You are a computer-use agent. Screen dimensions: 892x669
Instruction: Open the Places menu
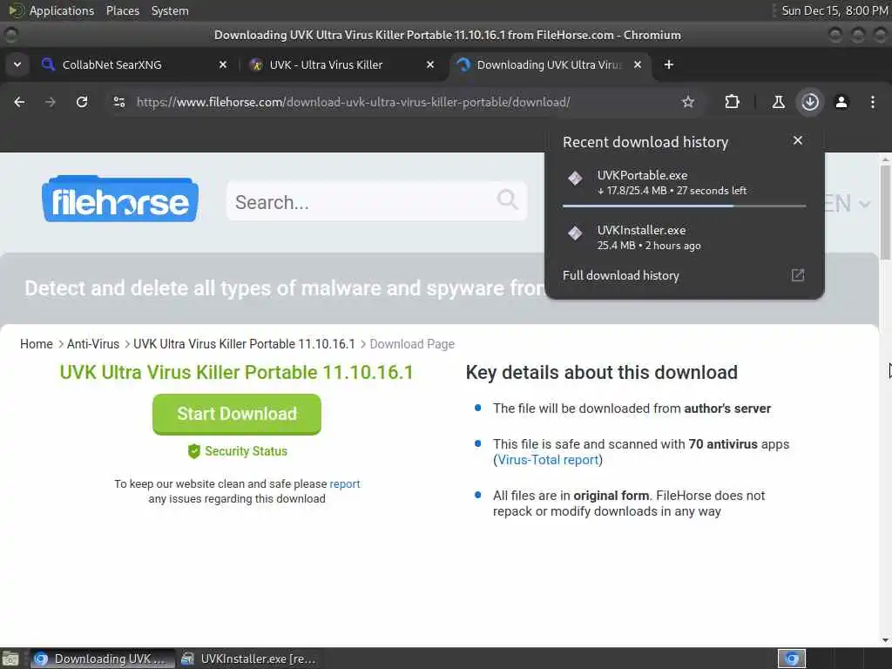(122, 10)
